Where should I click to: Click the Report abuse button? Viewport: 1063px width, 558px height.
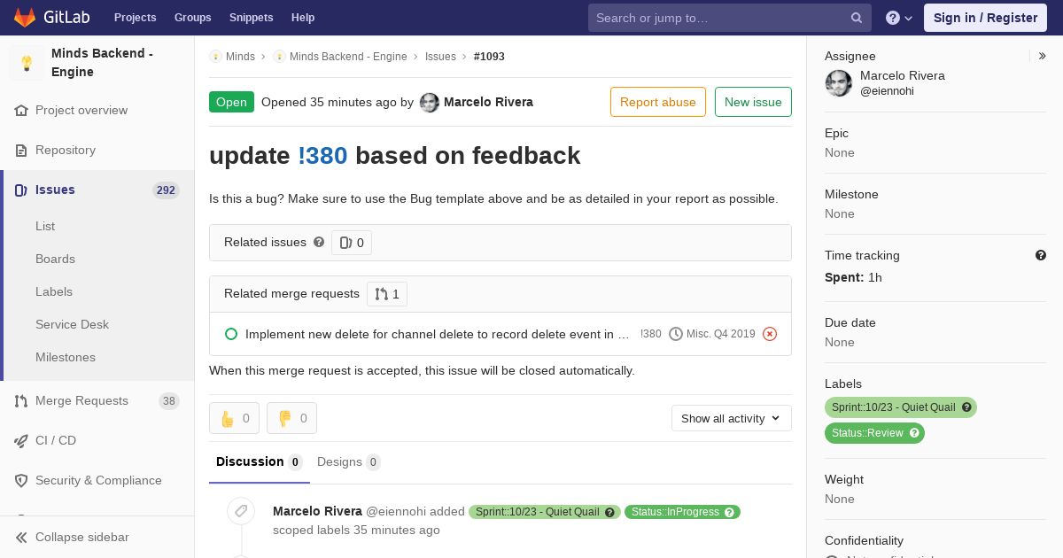tap(658, 102)
